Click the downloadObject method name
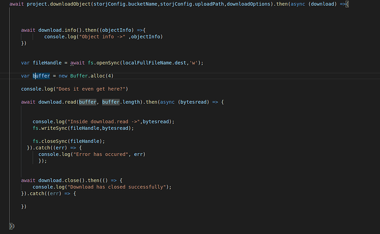The width and height of the screenshot is (380, 234). (x=77, y=4)
